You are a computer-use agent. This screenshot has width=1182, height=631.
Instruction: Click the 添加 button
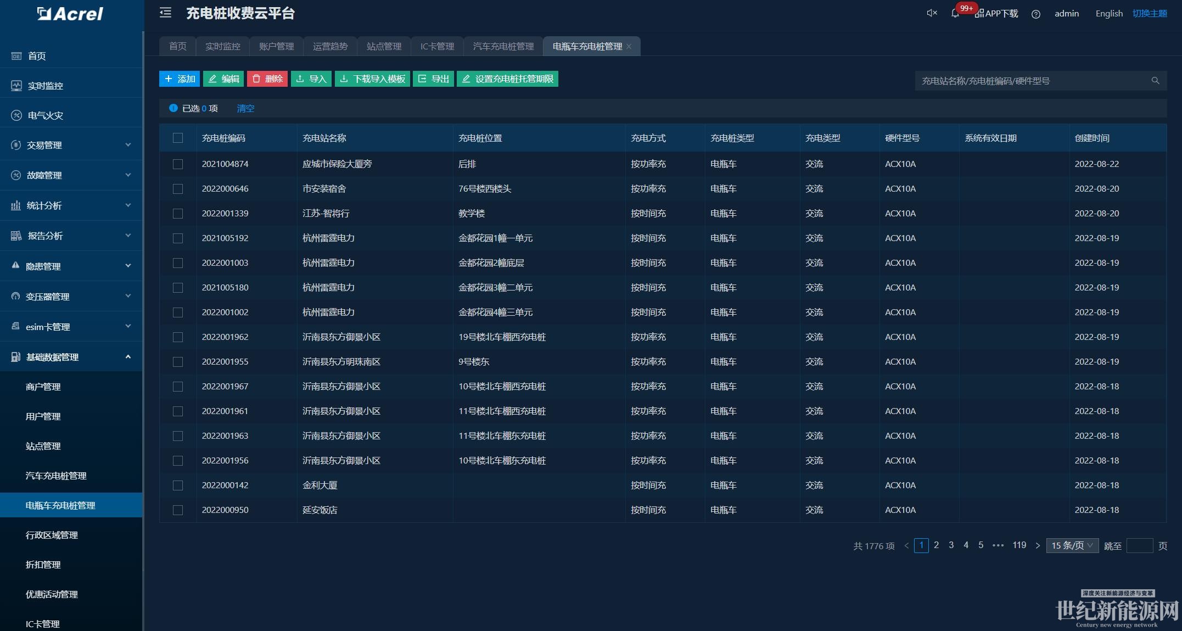pyautogui.click(x=180, y=79)
